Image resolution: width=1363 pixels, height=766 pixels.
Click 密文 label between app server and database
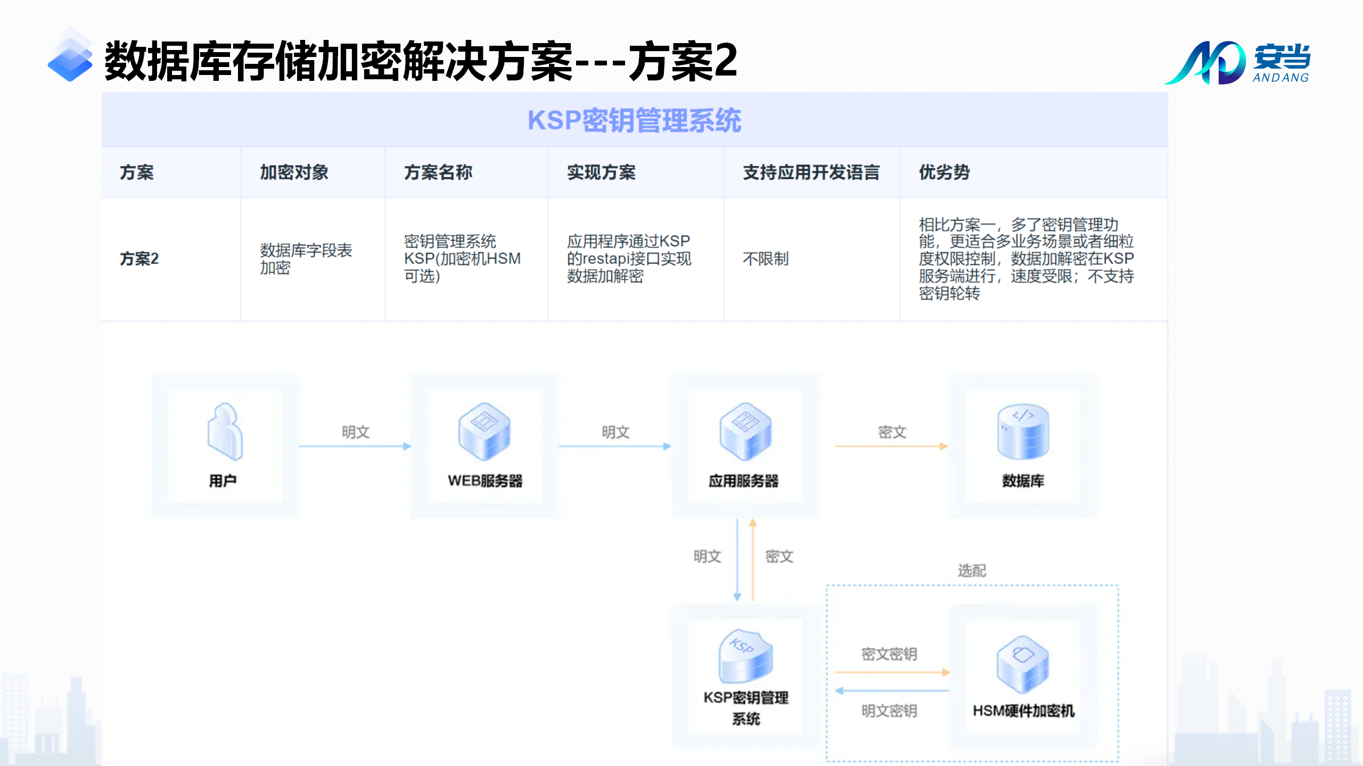tap(892, 432)
